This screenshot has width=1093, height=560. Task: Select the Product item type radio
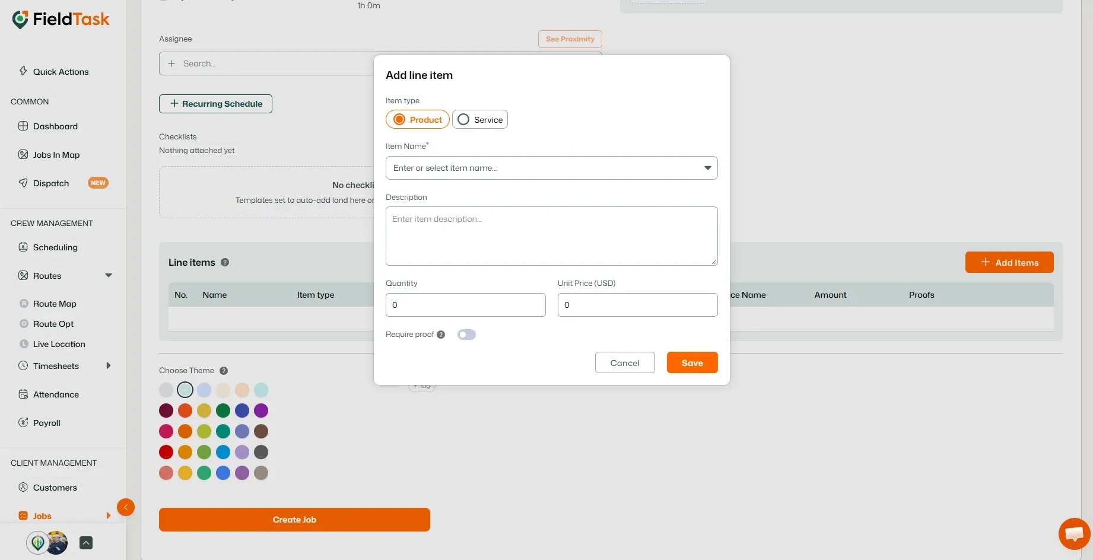pyautogui.click(x=418, y=119)
